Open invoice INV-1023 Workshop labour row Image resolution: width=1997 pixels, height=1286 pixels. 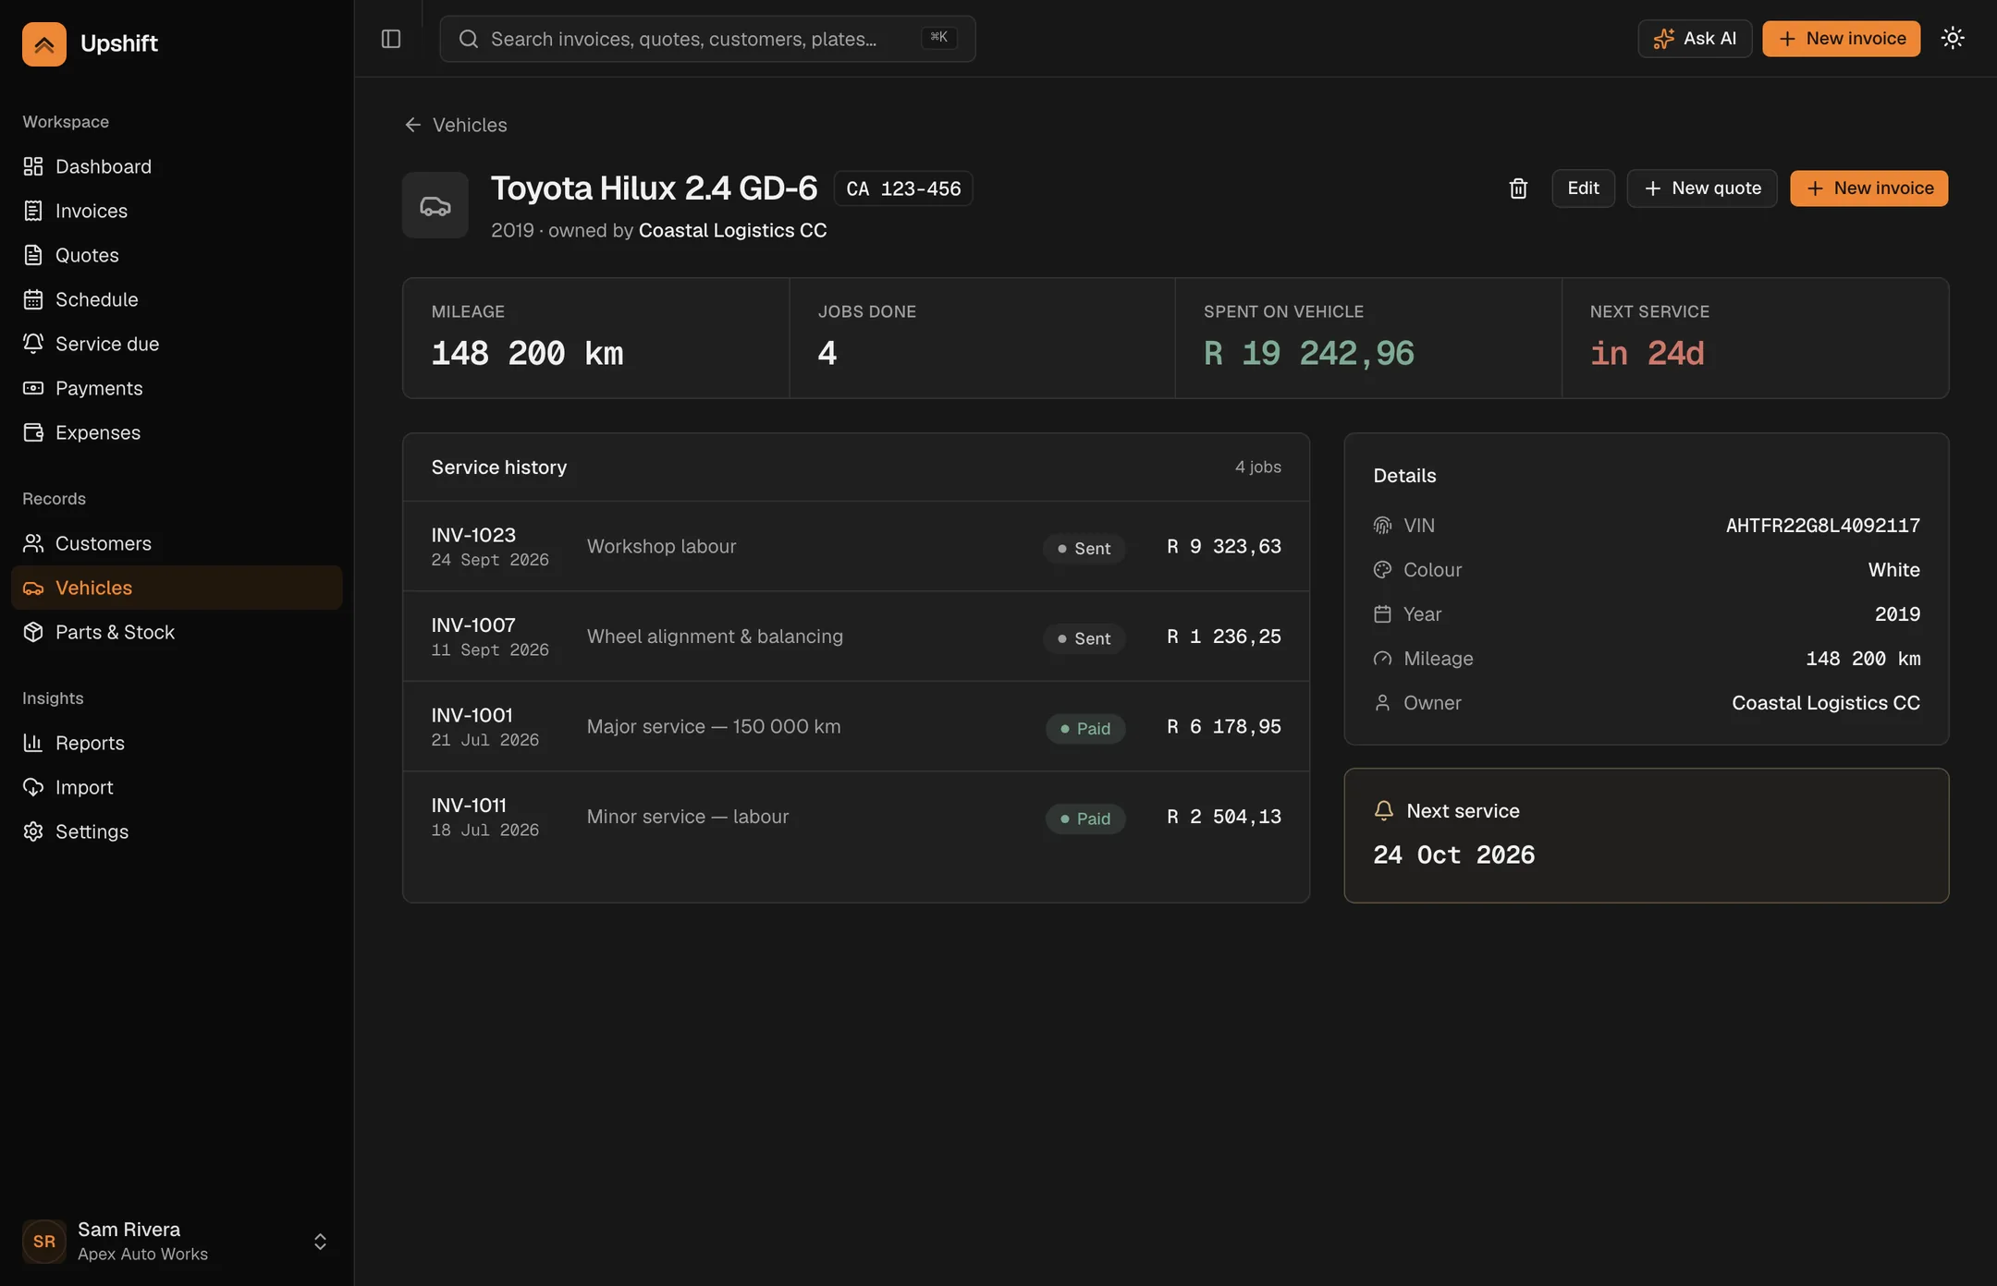coord(856,547)
